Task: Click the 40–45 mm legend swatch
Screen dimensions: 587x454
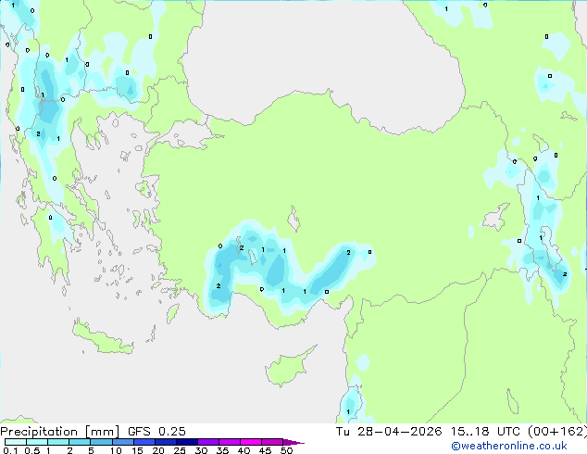Action: [x=251, y=442]
